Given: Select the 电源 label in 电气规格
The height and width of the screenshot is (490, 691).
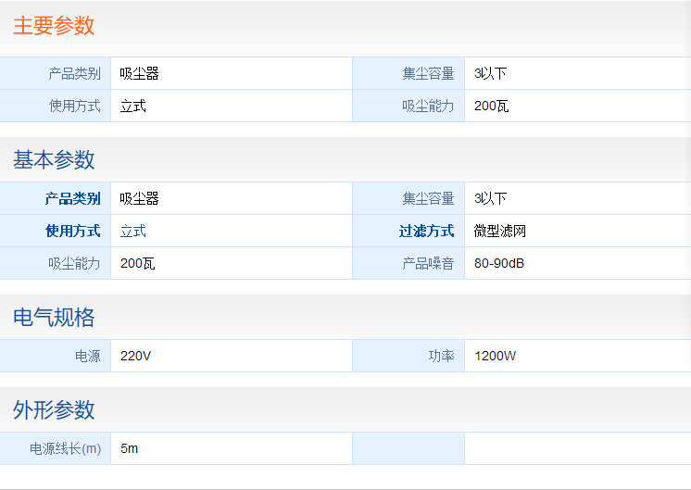Looking at the screenshot, I should click(87, 356).
